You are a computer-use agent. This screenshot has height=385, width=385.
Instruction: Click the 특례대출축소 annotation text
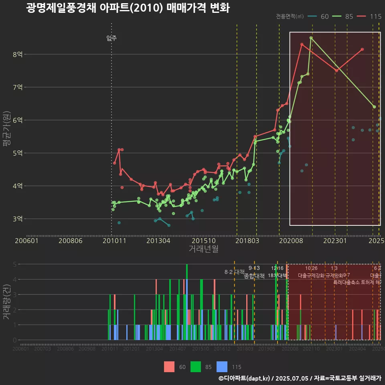click(x=346, y=282)
